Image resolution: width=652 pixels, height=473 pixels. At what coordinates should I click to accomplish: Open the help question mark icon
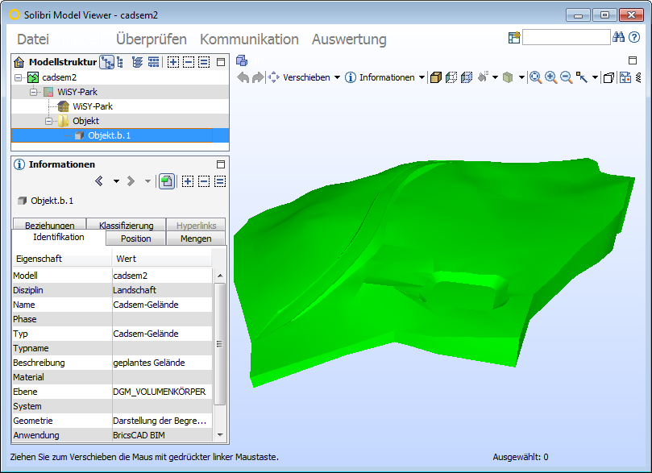point(634,37)
